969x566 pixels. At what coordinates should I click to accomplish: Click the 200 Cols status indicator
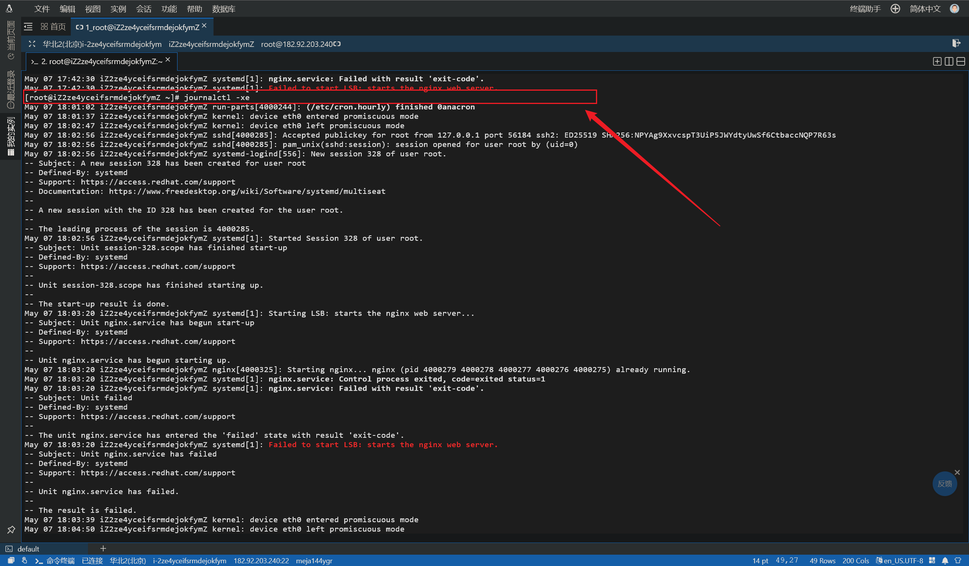coord(855,561)
